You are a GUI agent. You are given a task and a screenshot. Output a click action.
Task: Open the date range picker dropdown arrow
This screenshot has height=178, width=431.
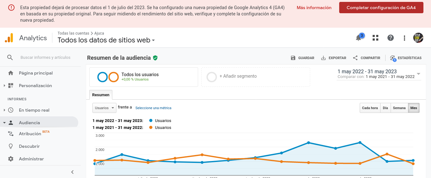point(418,74)
